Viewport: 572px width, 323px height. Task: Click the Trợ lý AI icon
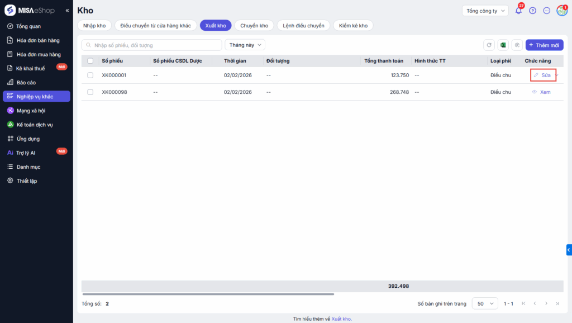click(x=10, y=153)
